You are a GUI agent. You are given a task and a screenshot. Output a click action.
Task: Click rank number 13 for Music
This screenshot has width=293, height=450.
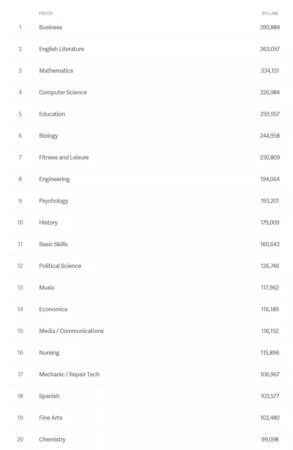[x=20, y=287]
